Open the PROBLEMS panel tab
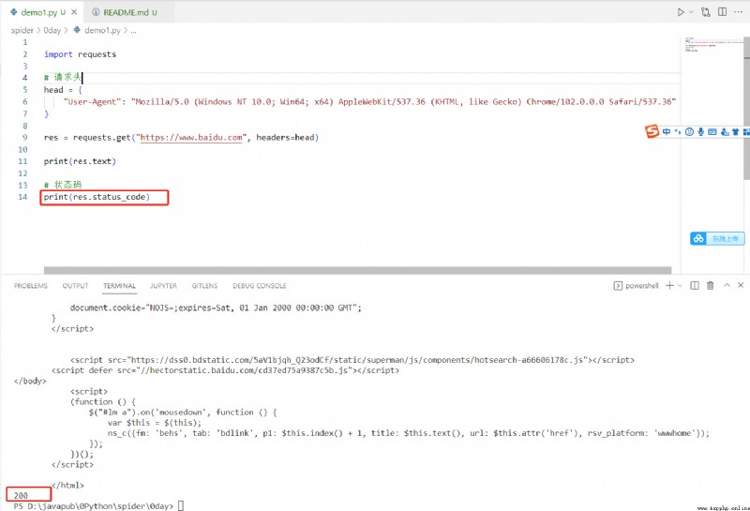The width and height of the screenshot is (750, 511). click(31, 286)
